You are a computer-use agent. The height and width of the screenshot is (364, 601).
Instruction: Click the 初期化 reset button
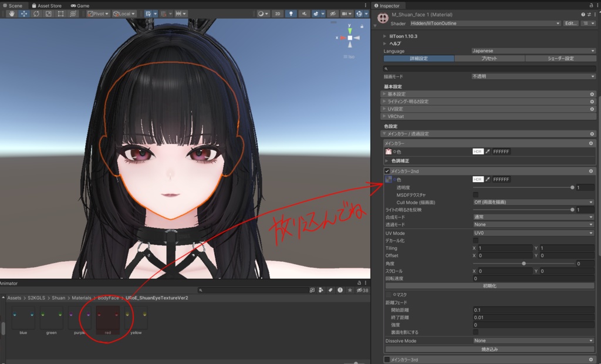point(490,286)
